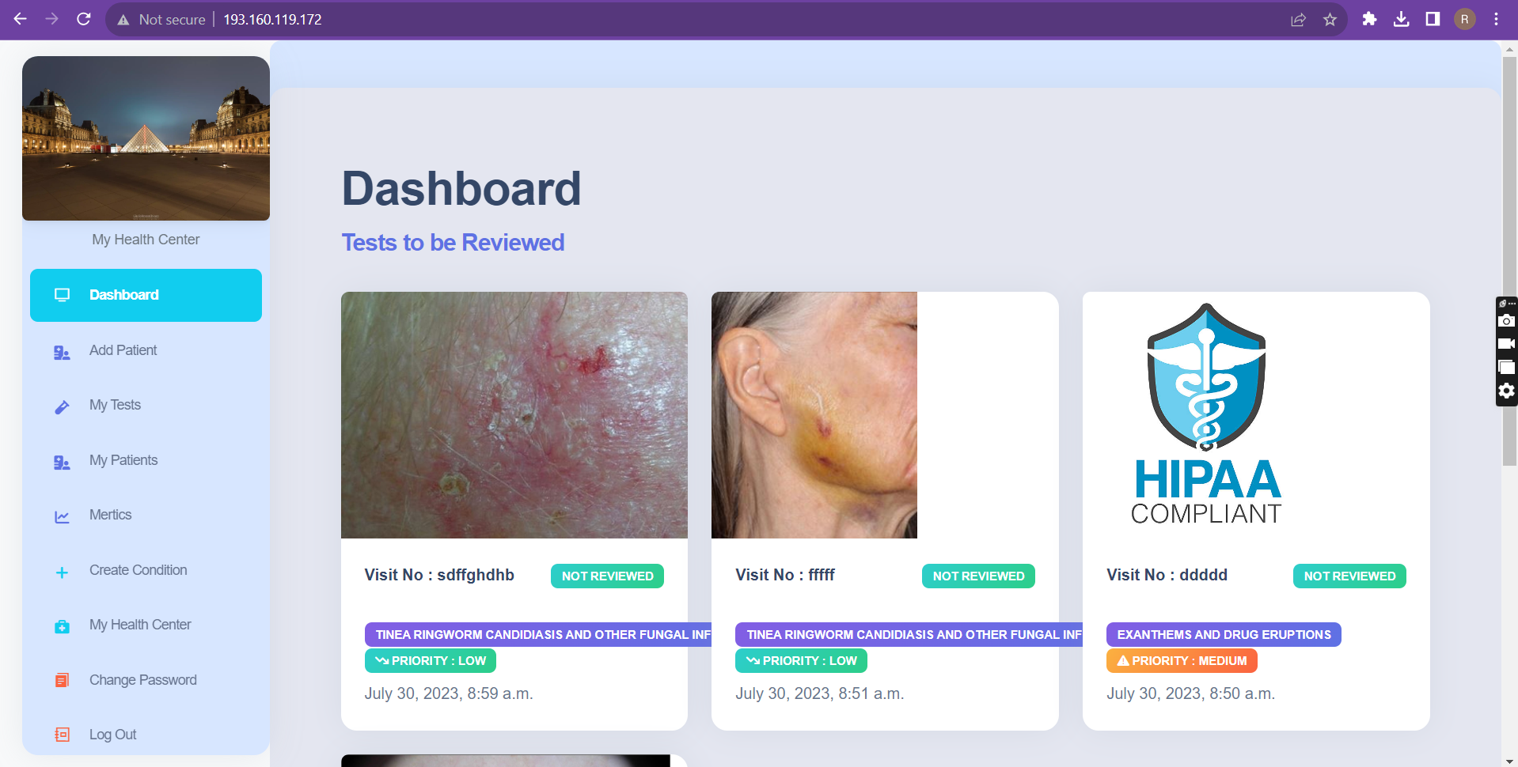This screenshot has width=1518, height=767.
Task: Toggle NOT REVIEWED status on visit fffff
Action: [977, 576]
